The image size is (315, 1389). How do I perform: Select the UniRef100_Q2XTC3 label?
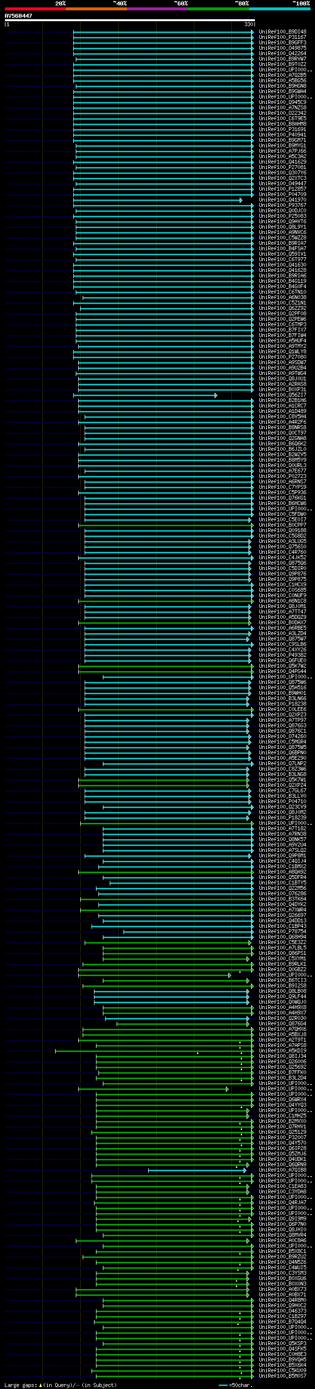(x=283, y=178)
